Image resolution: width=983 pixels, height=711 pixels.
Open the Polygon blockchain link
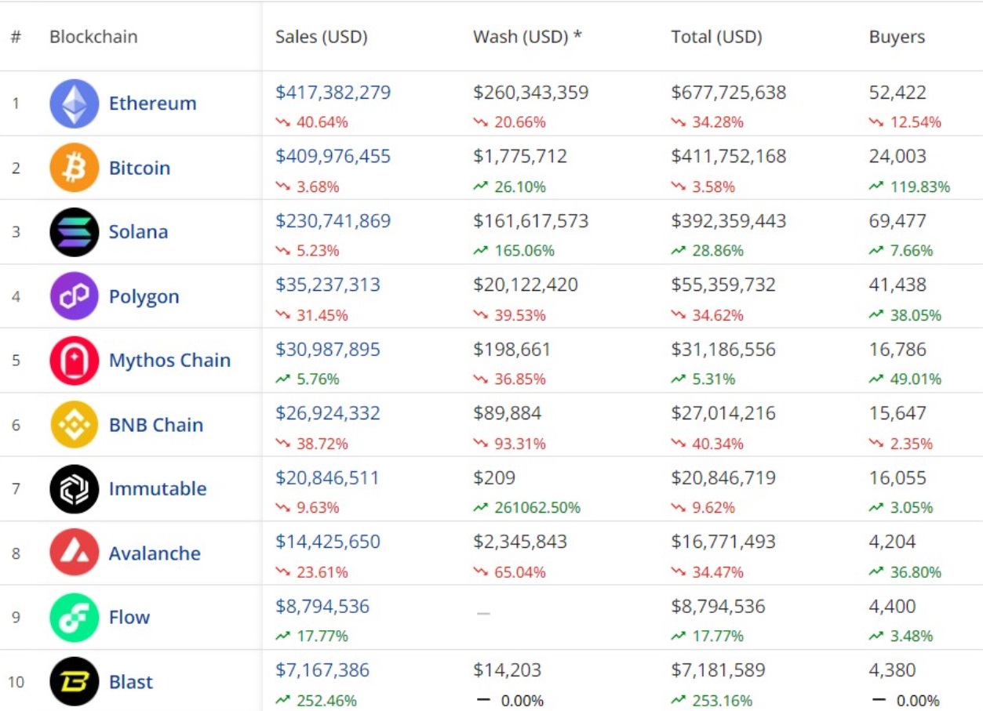click(x=144, y=297)
